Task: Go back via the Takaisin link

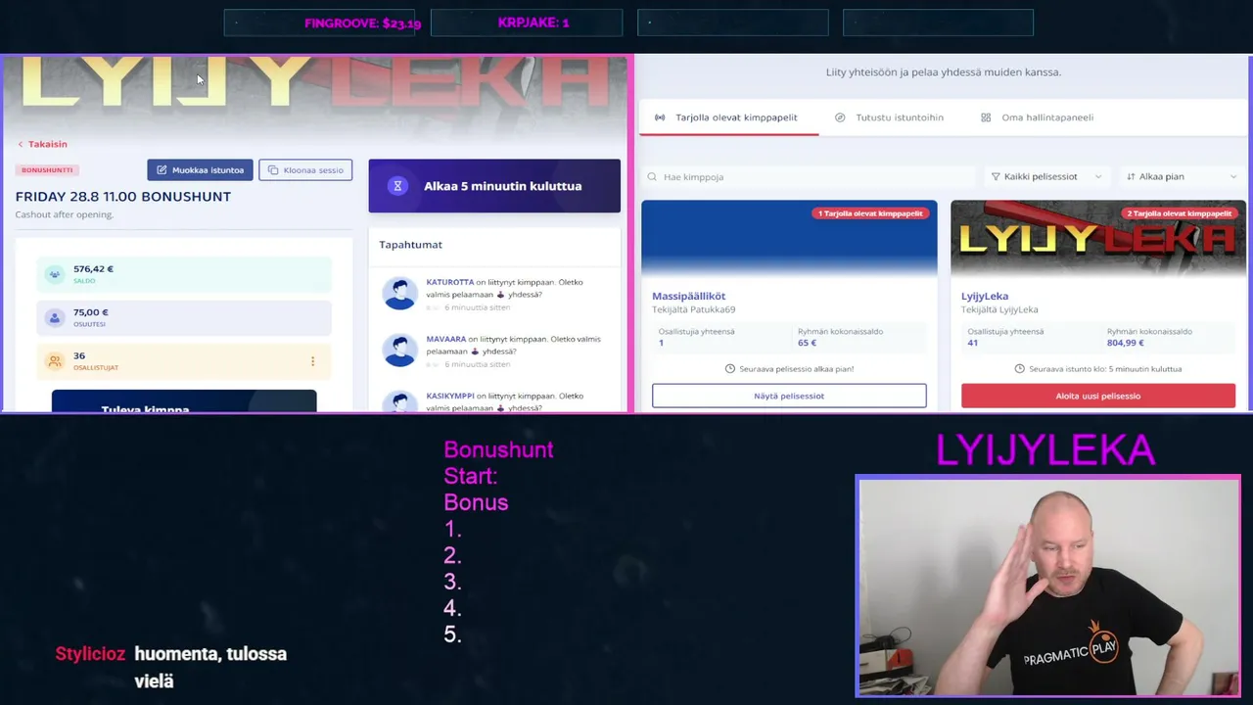Action: (42, 144)
